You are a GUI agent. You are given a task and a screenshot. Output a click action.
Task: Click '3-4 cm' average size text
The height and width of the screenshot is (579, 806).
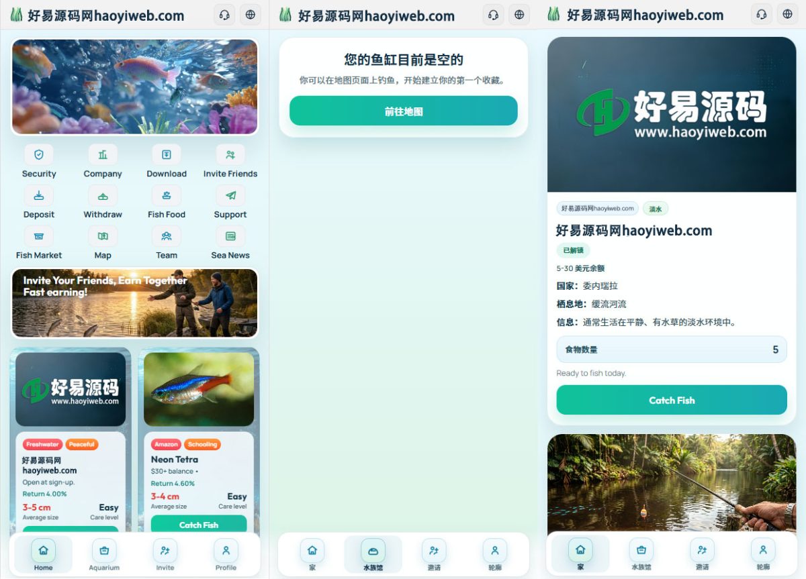(x=165, y=497)
